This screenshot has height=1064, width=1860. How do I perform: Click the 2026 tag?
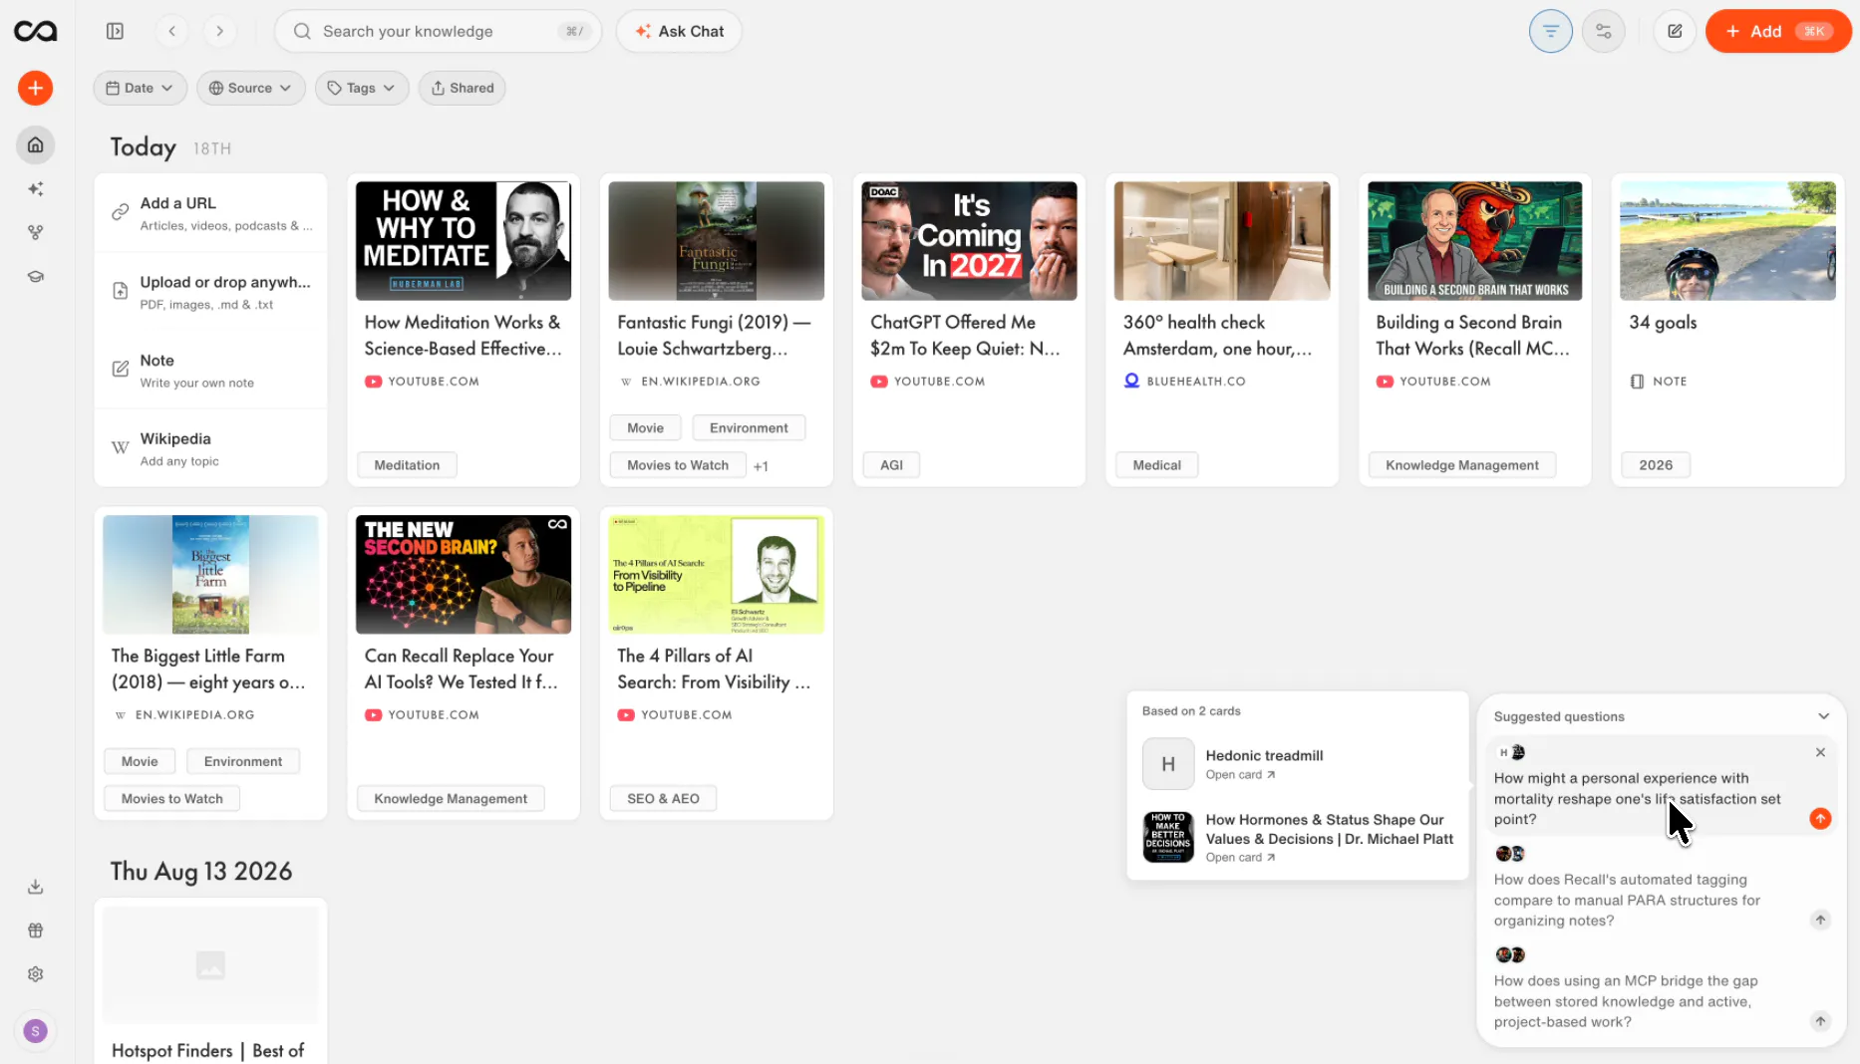click(1656, 465)
